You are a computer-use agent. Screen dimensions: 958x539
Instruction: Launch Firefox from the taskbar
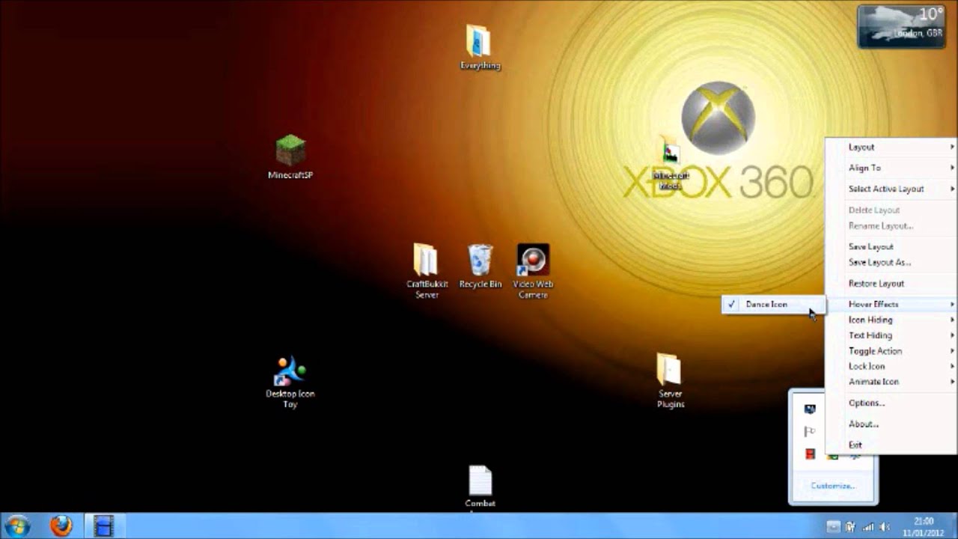coord(61,526)
